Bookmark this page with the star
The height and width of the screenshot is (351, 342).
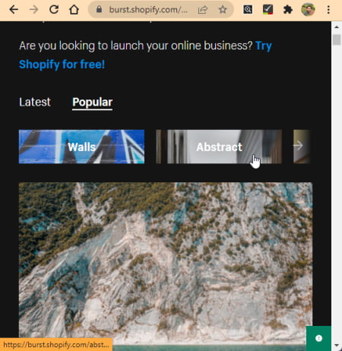pos(223,10)
